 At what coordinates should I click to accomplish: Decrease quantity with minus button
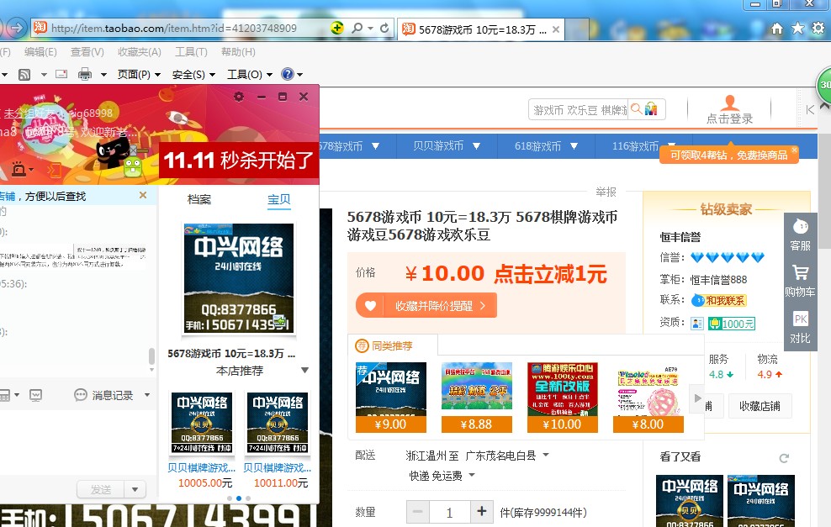tap(417, 511)
